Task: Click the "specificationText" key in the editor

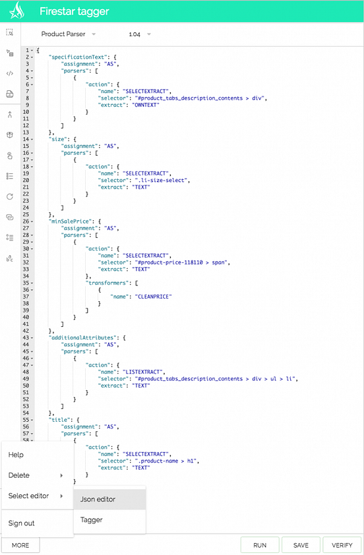Action: [78, 57]
